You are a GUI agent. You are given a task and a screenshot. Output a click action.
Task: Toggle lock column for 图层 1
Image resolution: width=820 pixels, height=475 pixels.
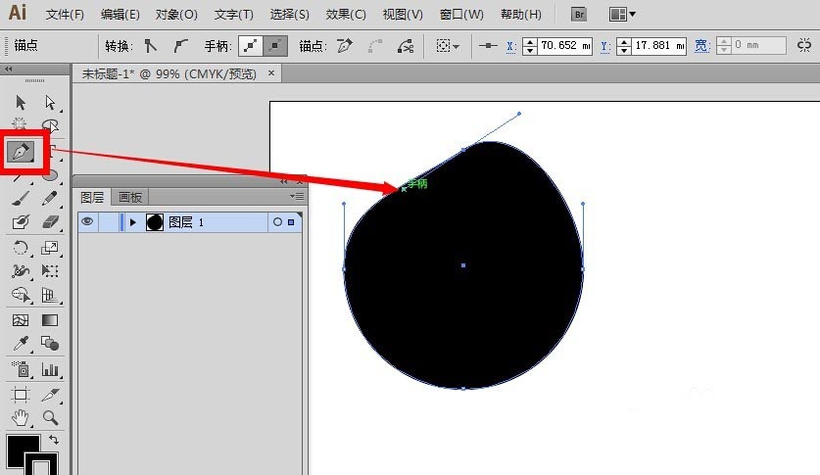pos(108,222)
